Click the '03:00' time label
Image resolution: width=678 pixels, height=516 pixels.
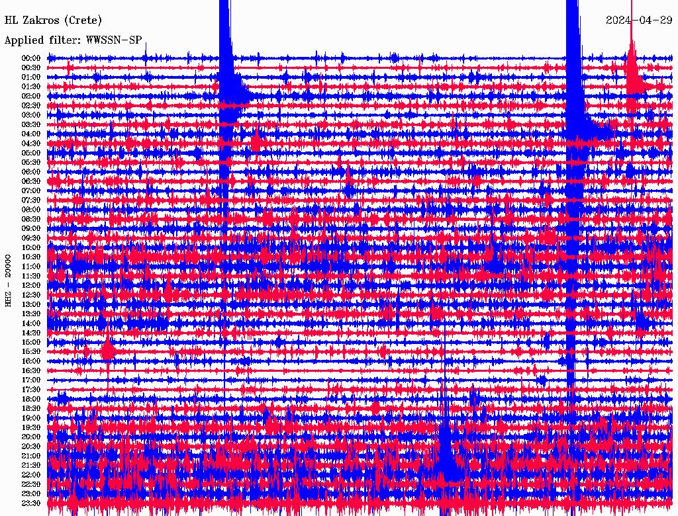click(x=31, y=115)
